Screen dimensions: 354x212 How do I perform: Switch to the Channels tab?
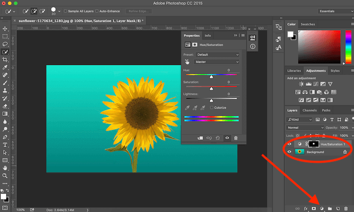pyautogui.click(x=309, y=110)
